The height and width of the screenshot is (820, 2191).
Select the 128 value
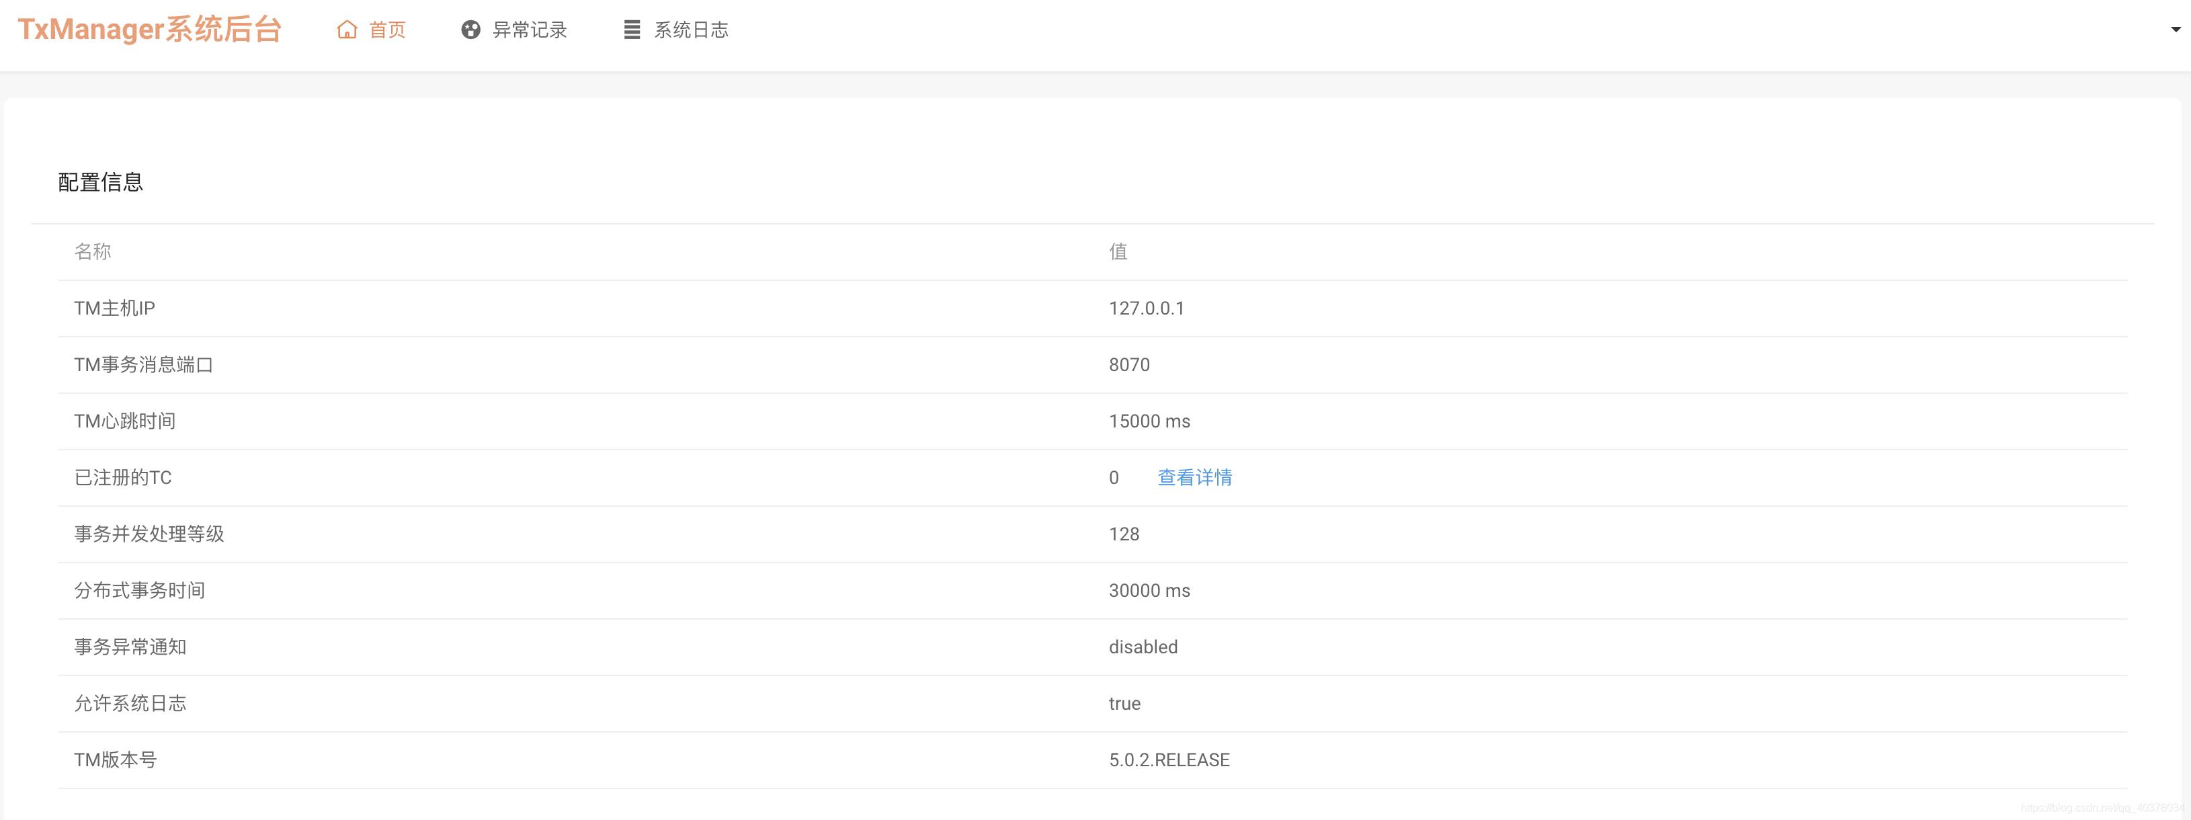[1124, 534]
